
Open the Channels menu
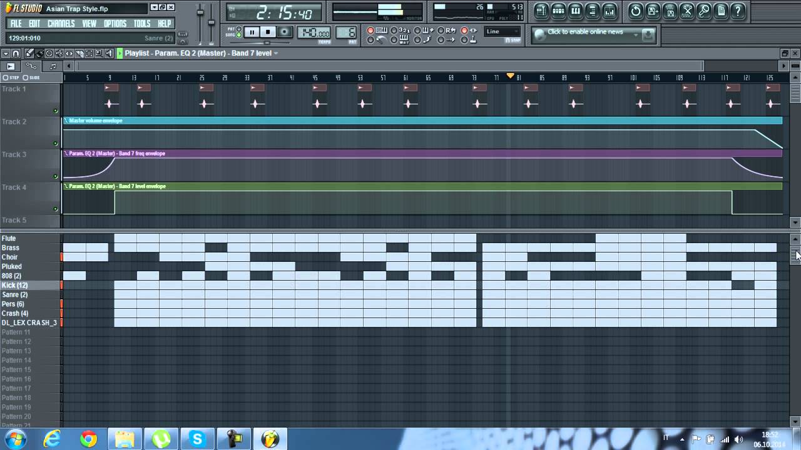point(61,23)
